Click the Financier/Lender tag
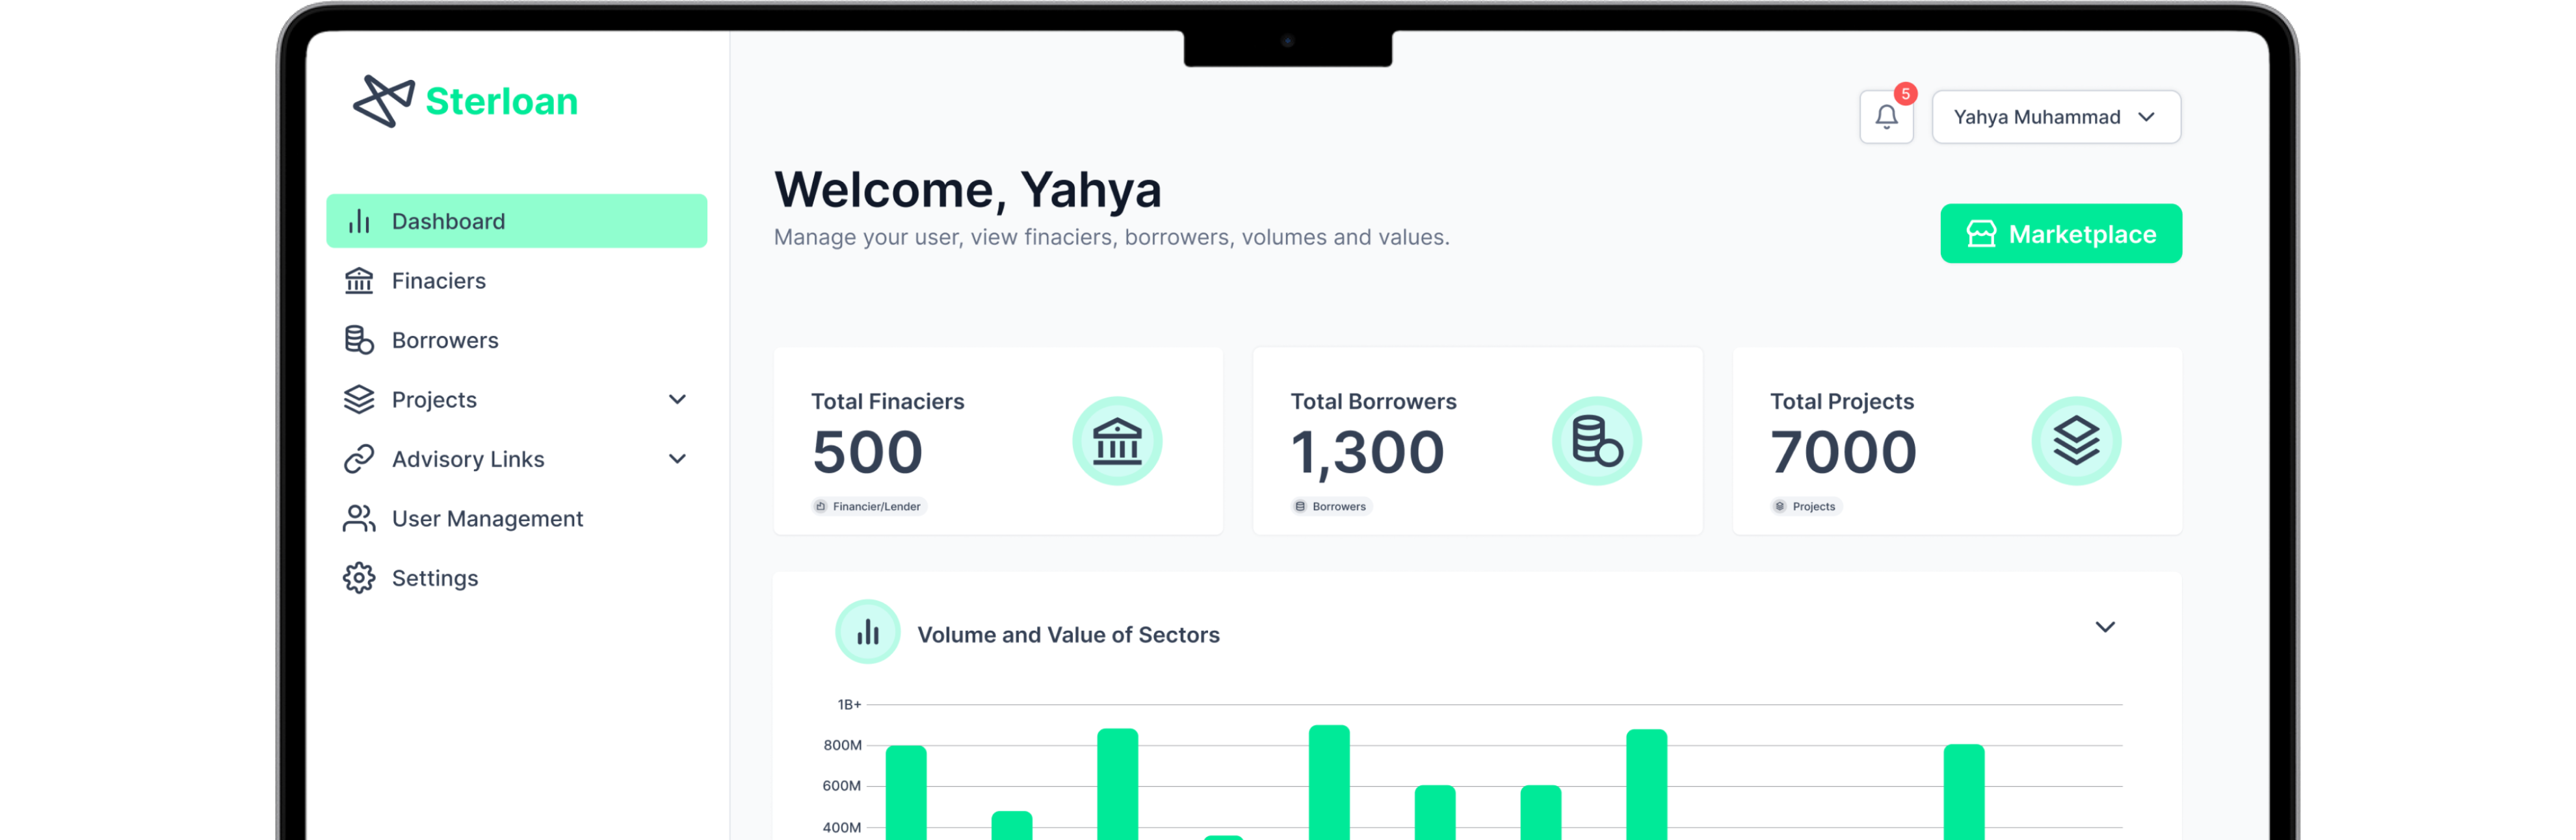This screenshot has height=840, width=2576. click(869, 506)
